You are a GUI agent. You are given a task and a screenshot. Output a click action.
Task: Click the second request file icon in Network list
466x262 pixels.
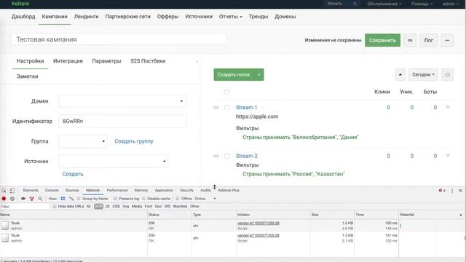tap(5, 238)
